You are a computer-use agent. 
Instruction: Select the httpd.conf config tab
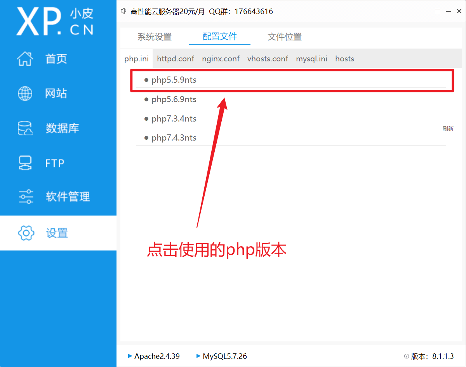click(176, 59)
